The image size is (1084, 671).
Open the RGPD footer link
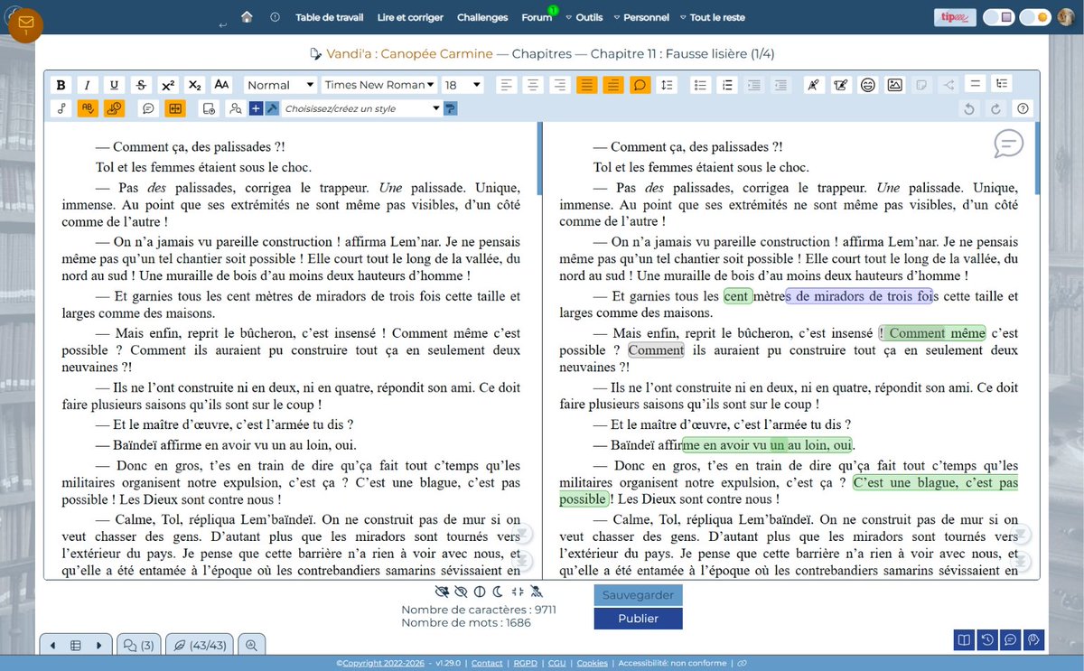tap(525, 663)
